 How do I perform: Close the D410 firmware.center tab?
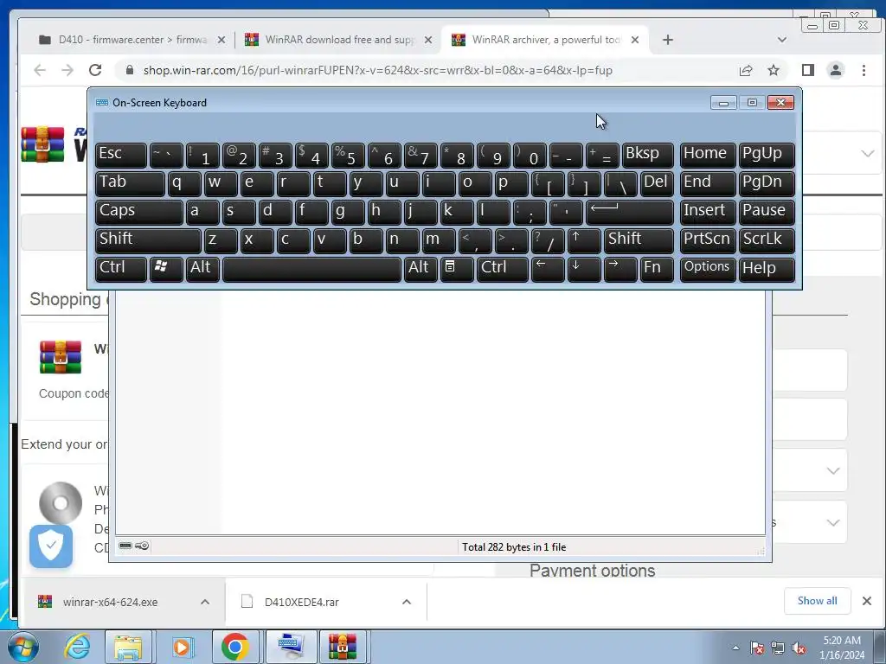[x=221, y=40]
